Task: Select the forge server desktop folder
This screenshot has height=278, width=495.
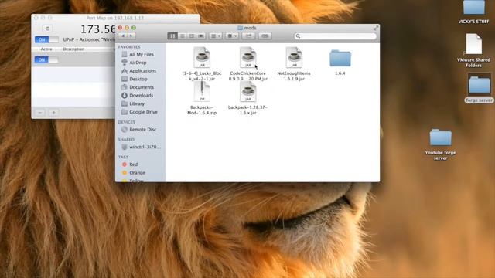Action: tap(480, 85)
